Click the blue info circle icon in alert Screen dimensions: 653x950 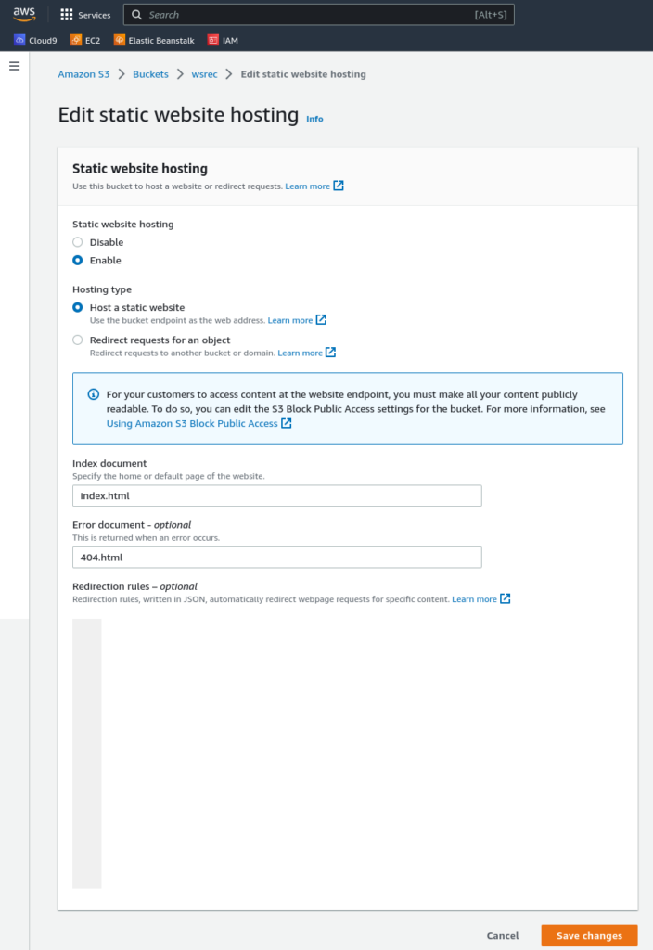(x=94, y=394)
